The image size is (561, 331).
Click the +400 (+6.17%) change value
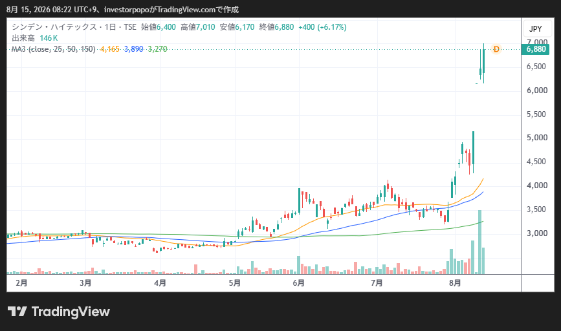(x=322, y=27)
